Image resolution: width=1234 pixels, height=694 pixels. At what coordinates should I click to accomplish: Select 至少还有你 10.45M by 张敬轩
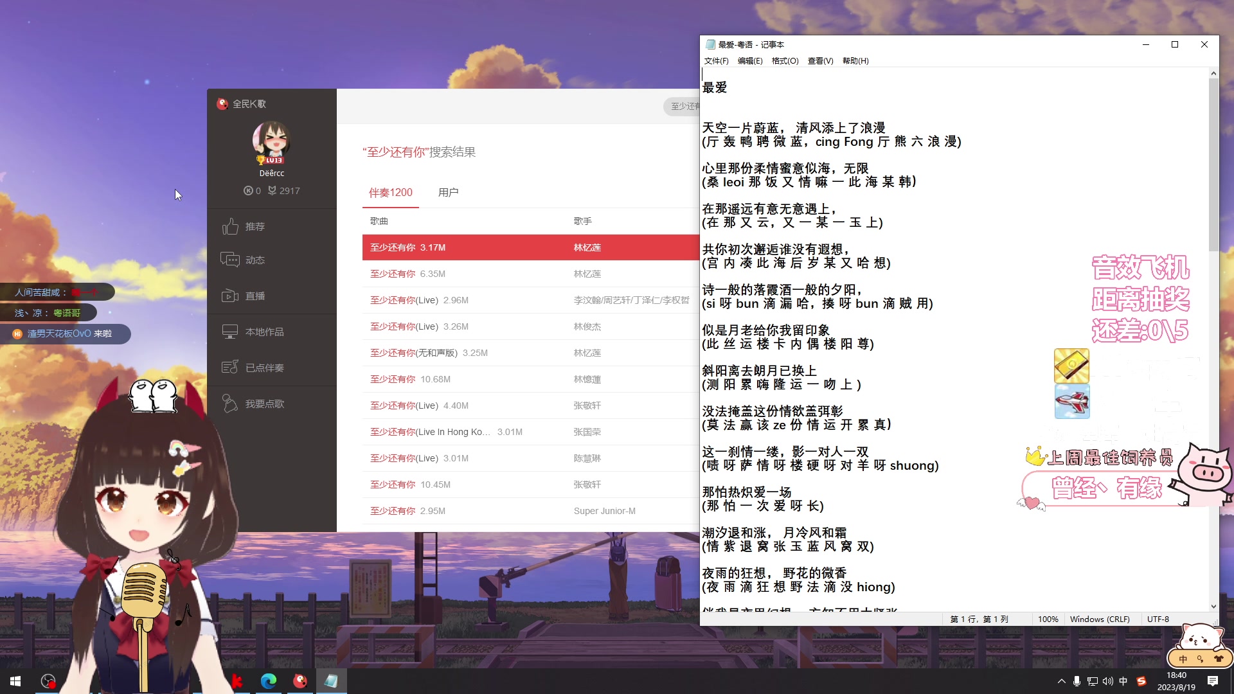[x=531, y=485]
